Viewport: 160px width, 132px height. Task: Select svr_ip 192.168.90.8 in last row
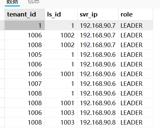coord(98,122)
